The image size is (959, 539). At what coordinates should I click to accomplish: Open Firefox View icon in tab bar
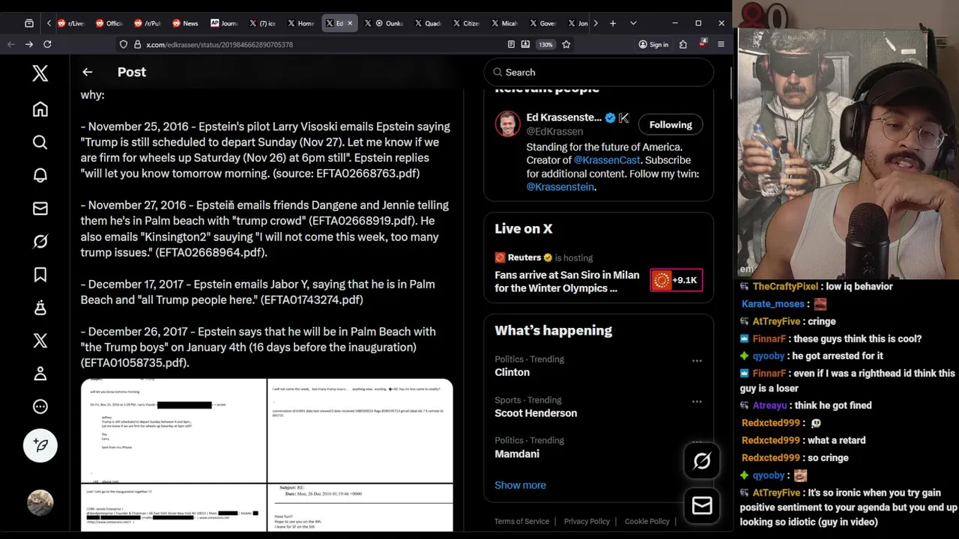[29, 23]
